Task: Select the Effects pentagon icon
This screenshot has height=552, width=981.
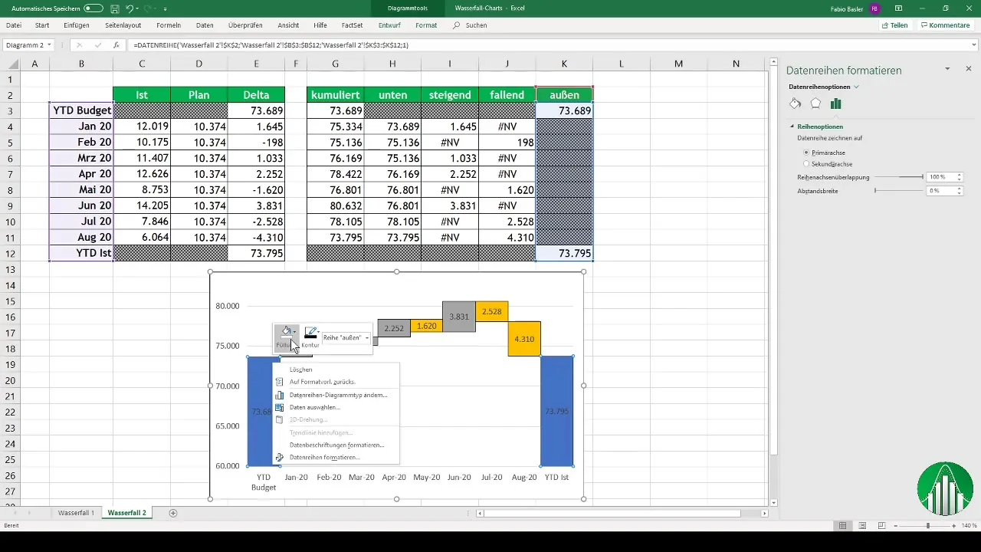Action: click(815, 103)
